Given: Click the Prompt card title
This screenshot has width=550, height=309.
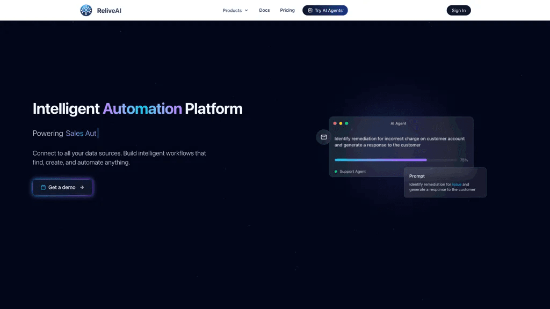Looking at the screenshot, I should pyautogui.click(x=417, y=176).
